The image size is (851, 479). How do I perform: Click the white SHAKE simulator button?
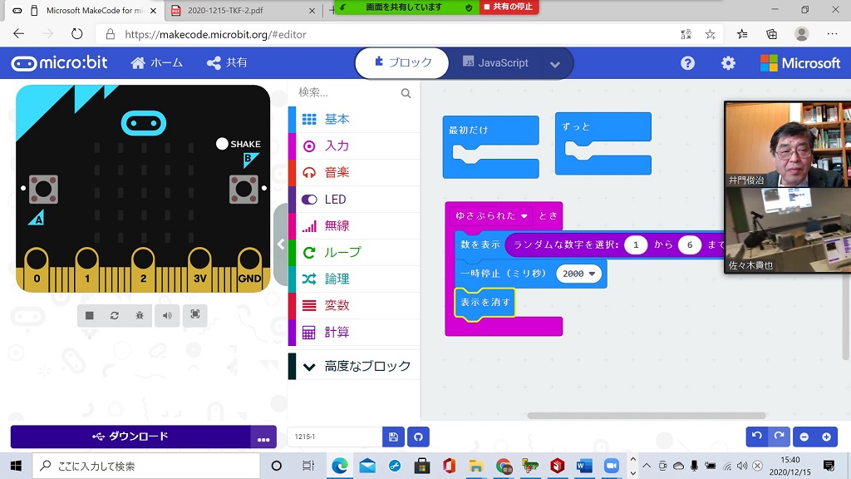click(222, 144)
